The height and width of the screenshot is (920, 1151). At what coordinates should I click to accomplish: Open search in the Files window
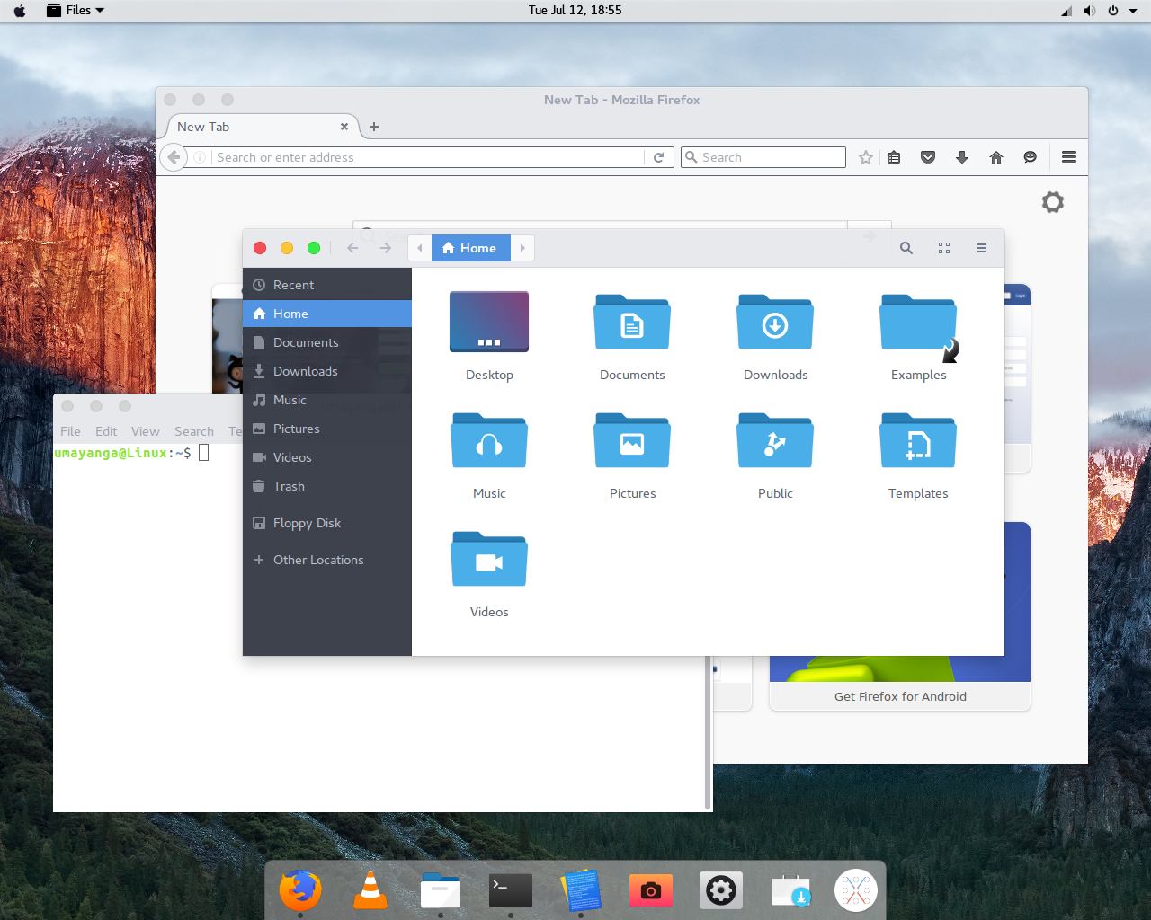point(906,248)
